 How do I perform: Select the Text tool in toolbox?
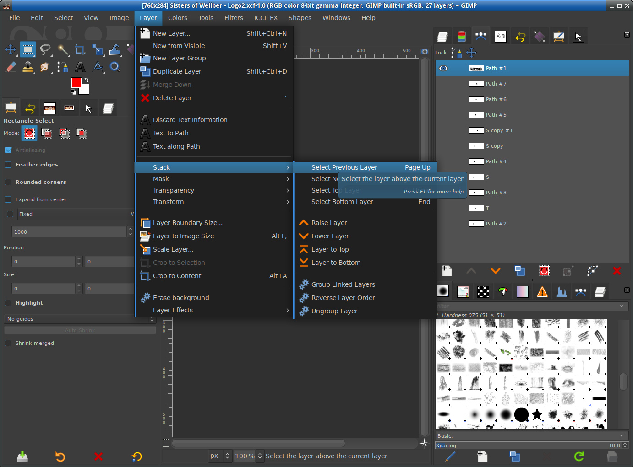(x=80, y=67)
